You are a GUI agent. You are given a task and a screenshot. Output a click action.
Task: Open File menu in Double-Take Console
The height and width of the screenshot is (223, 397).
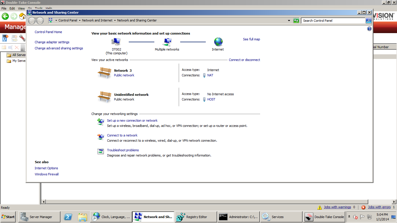click(4, 8)
